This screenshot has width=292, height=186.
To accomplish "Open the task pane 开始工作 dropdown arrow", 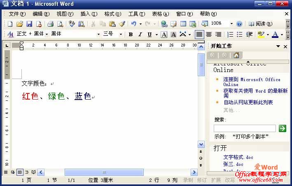I will coord(278,46).
